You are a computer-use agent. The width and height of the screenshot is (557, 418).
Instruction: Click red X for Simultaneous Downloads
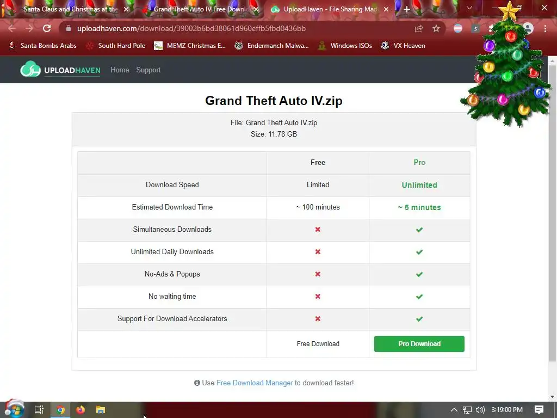(x=318, y=229)
